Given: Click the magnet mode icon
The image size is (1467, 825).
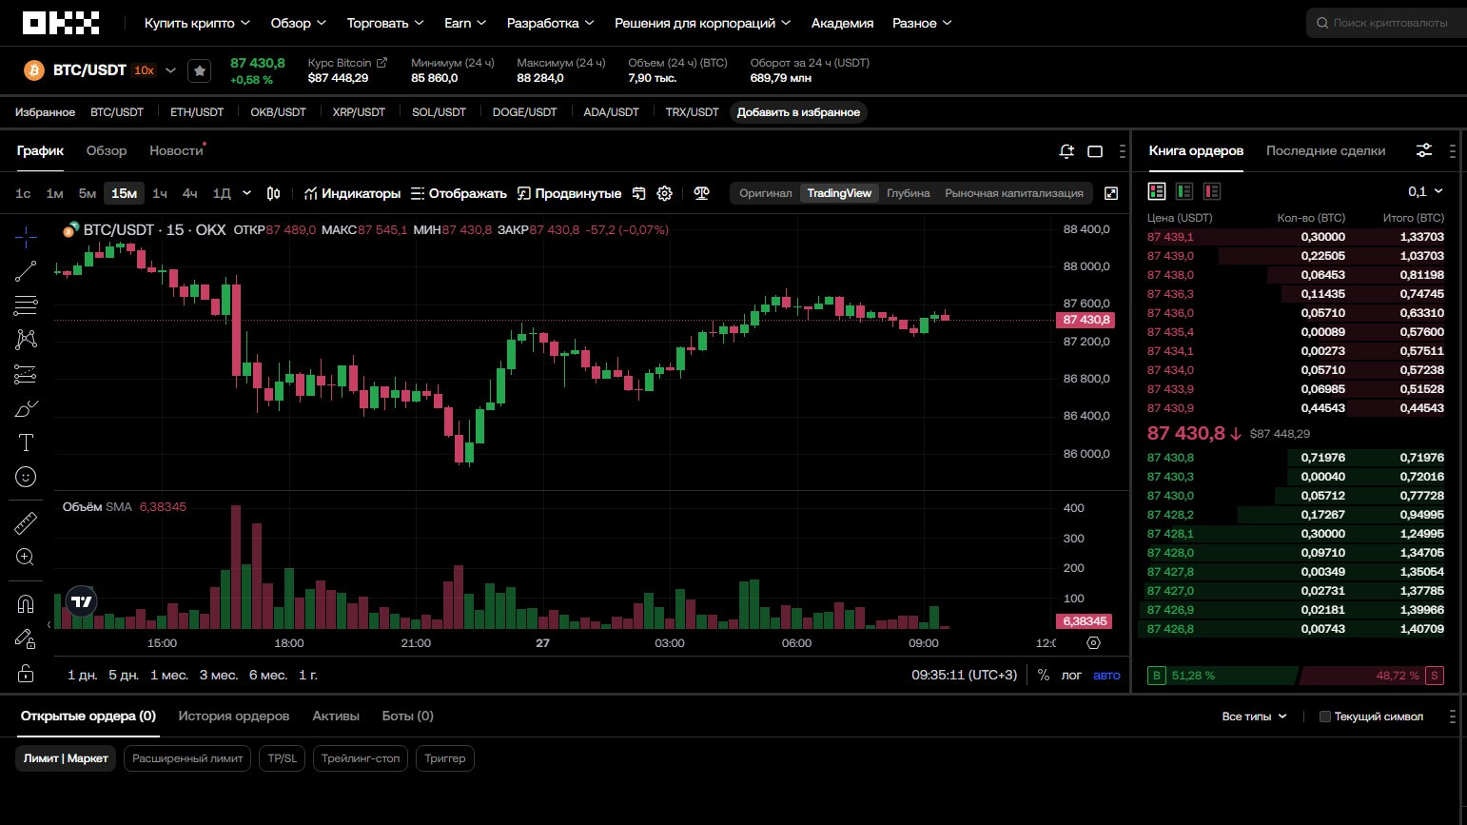Looking at the screenshot, I should 26,604.
